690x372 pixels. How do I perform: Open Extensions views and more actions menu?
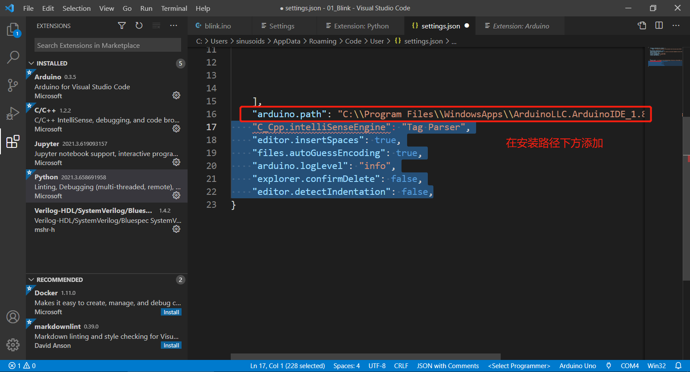173,26
